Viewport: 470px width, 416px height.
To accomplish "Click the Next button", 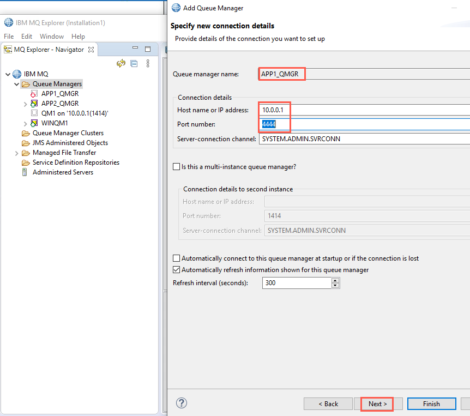I will (378, 404).
